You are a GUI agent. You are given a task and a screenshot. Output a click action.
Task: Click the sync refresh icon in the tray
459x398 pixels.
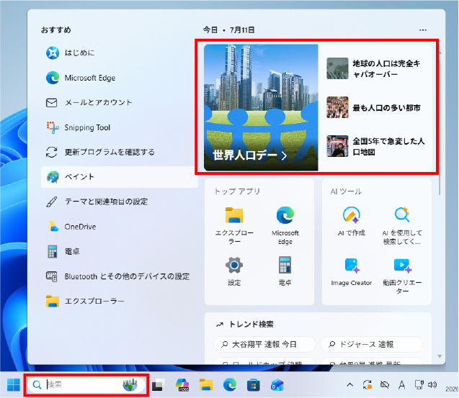coord(367,385)
